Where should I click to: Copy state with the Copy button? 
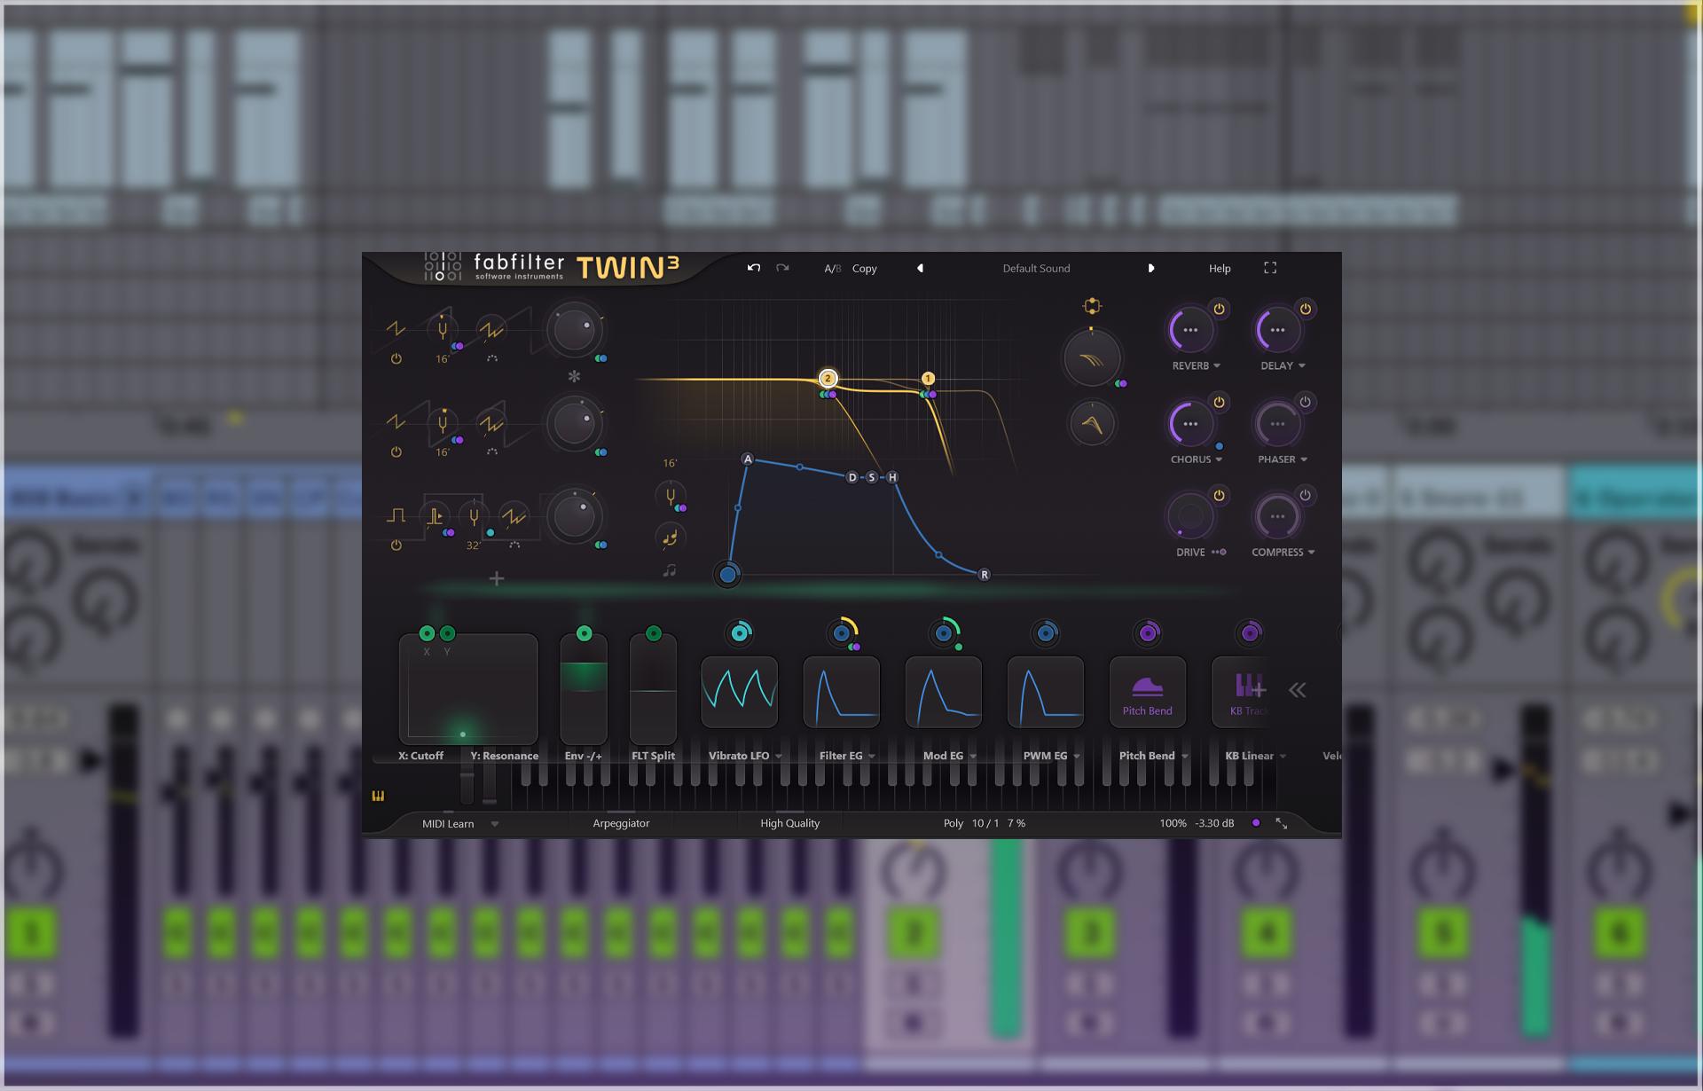coord(864,269)
